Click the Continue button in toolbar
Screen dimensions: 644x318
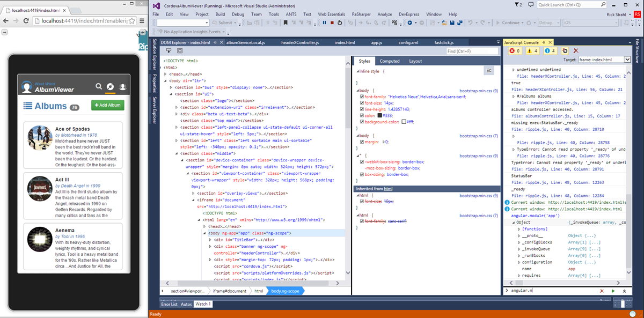[508, 23]
